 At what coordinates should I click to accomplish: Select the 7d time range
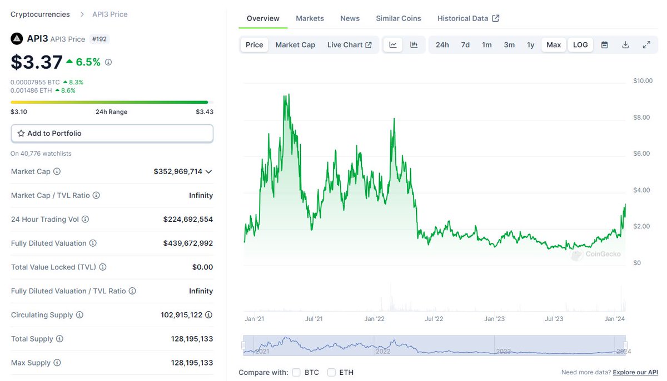(465, 45)
